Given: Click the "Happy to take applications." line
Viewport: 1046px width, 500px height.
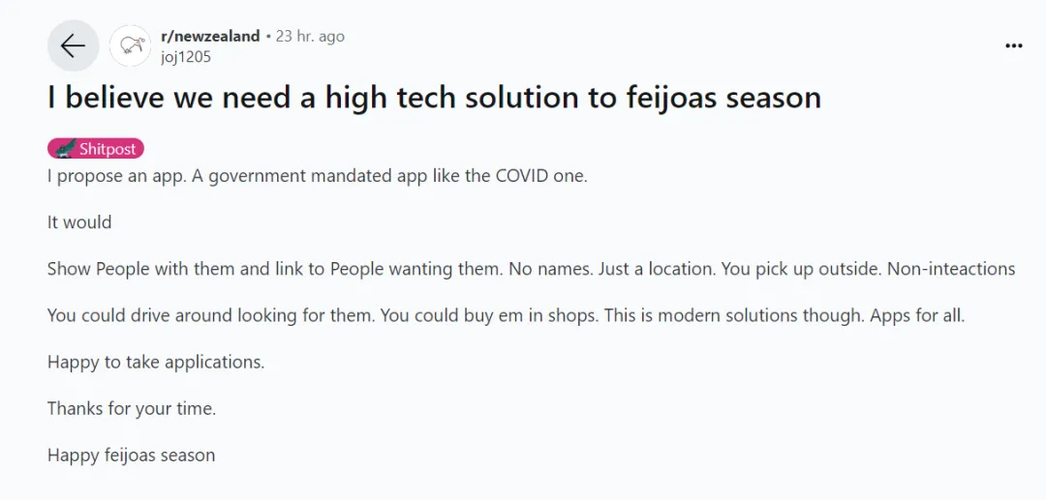Looking at the screenshot, I should click(156, 362).
